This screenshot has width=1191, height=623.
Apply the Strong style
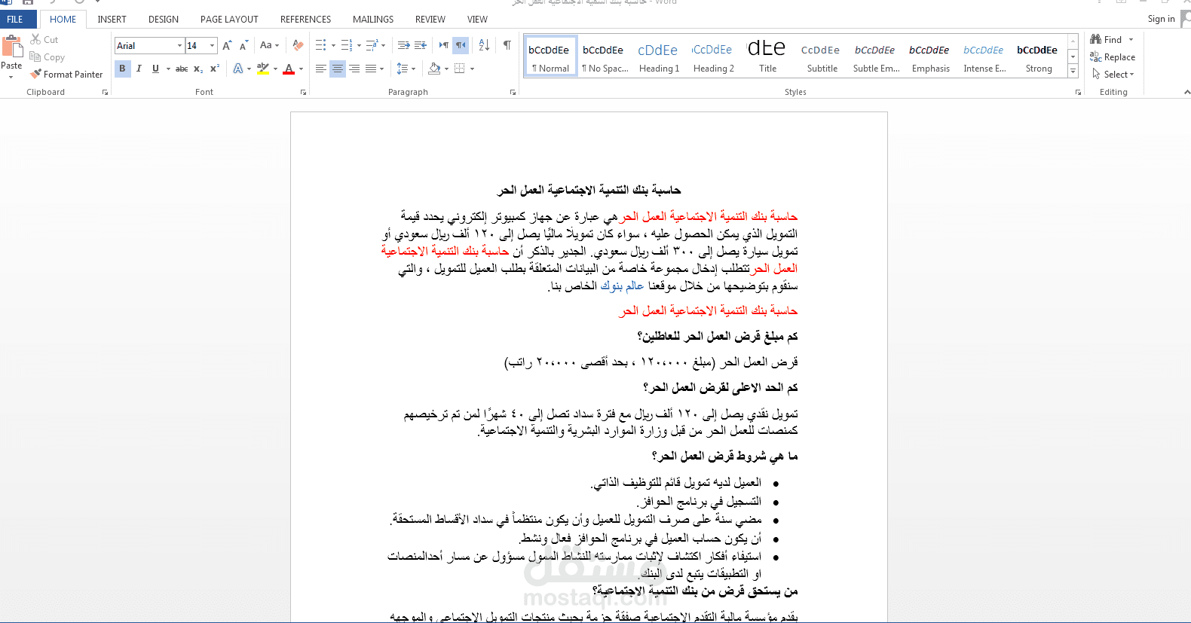[1039, 56]
